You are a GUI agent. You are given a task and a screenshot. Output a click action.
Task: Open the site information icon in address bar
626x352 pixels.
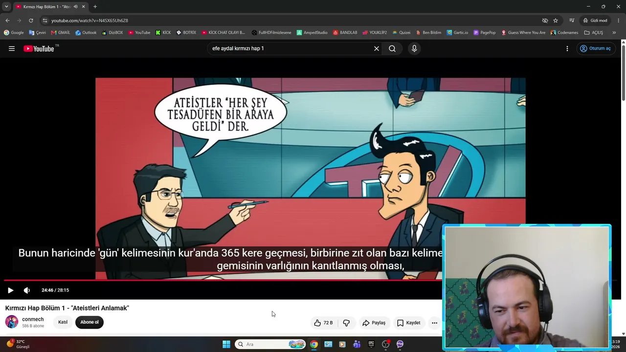click(x=45, y=21)
